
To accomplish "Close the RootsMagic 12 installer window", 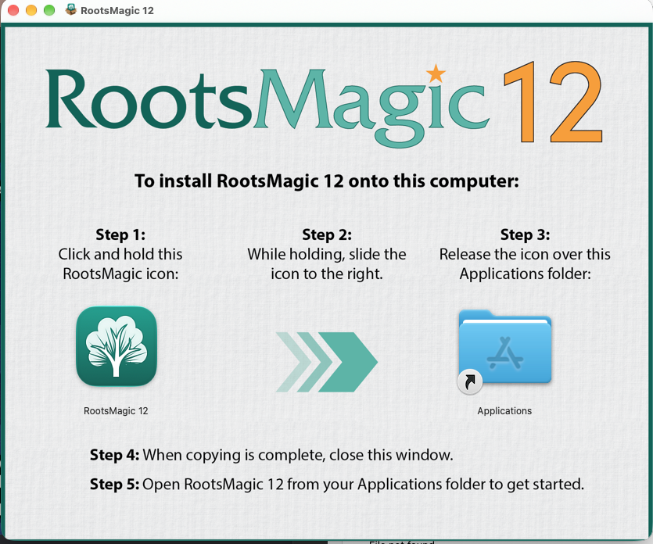I will tap(13, 10).
